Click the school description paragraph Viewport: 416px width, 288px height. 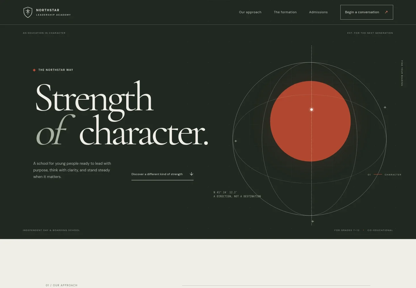[72, 170]
